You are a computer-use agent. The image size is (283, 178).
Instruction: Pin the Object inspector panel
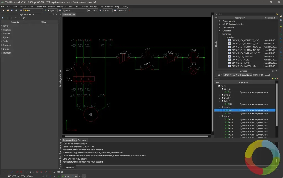(53, 14)
